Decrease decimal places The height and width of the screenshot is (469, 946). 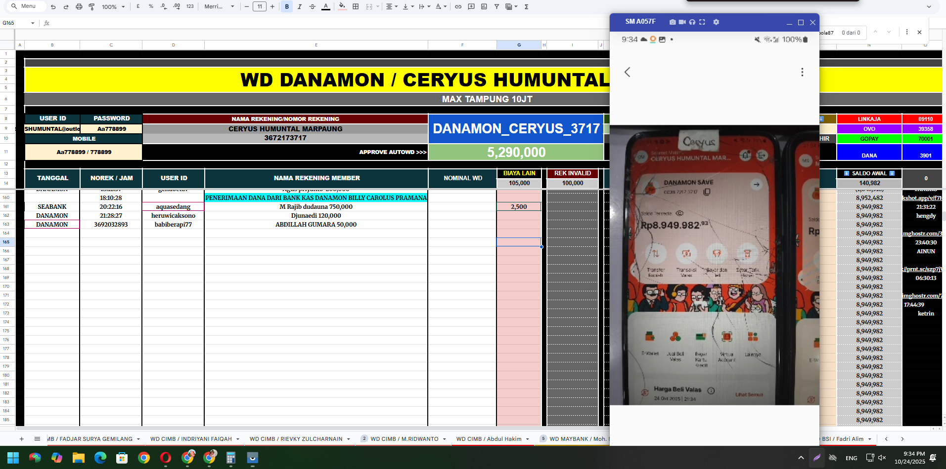point(164,6)
